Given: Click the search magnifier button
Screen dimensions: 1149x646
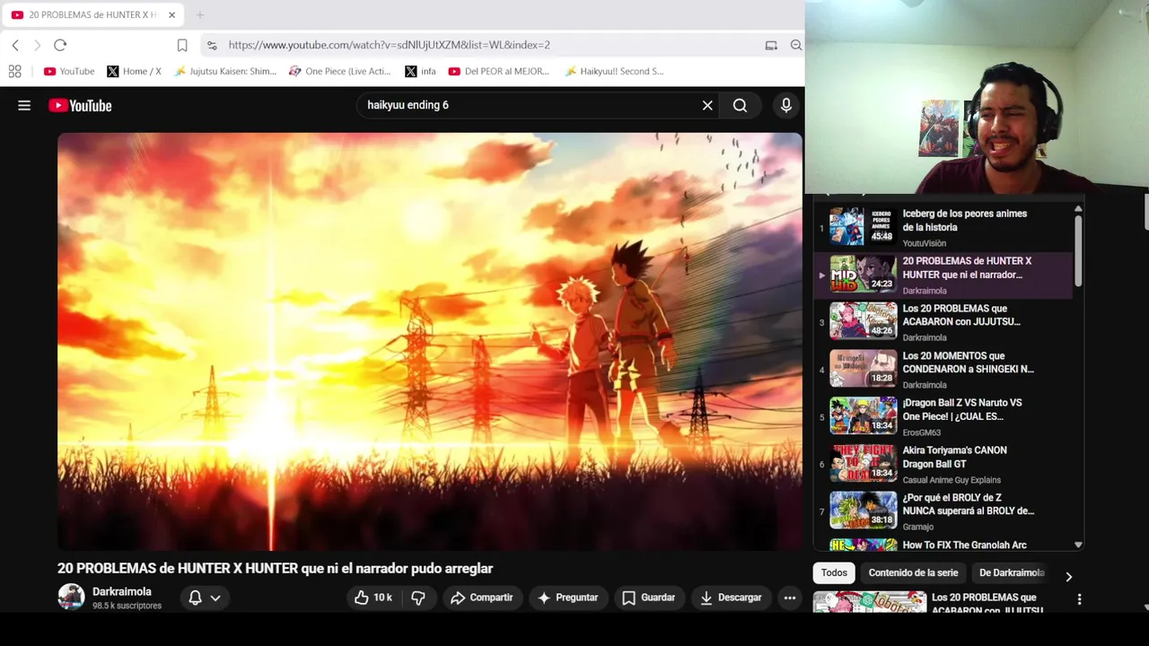Looking at the screenshot, I should click(740, 105).
